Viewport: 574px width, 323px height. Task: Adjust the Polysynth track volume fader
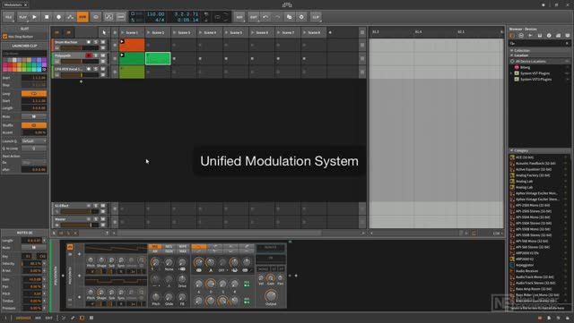pos(80,62)
